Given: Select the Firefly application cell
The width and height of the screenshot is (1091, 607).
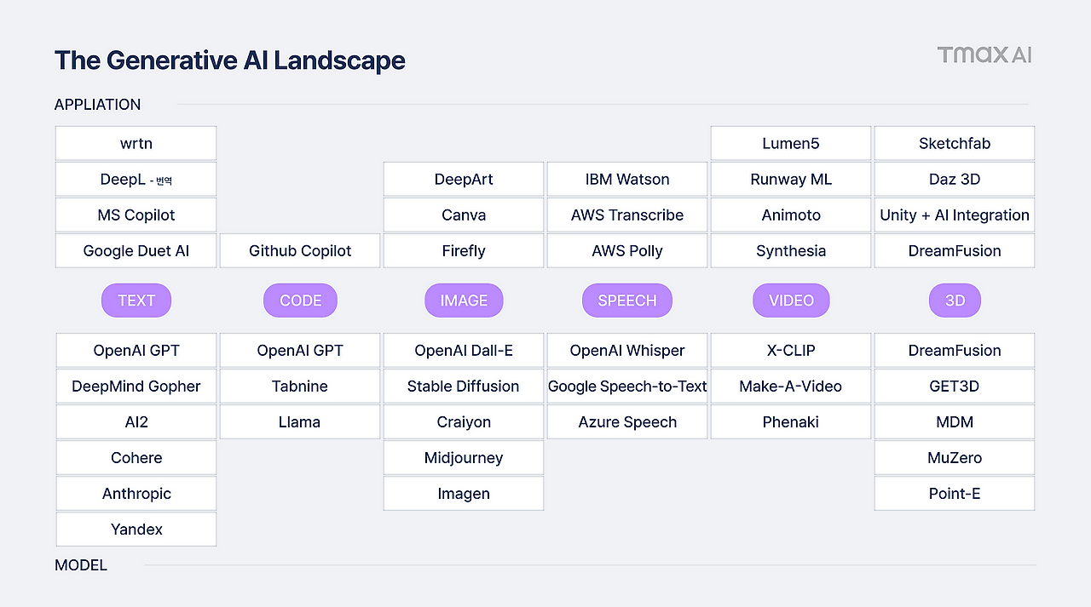Looking at the screenshot, I should click(x=464, y=251).
